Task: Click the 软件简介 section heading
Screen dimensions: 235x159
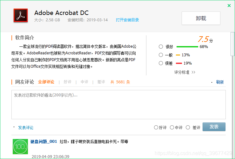Action: [24, 38]
